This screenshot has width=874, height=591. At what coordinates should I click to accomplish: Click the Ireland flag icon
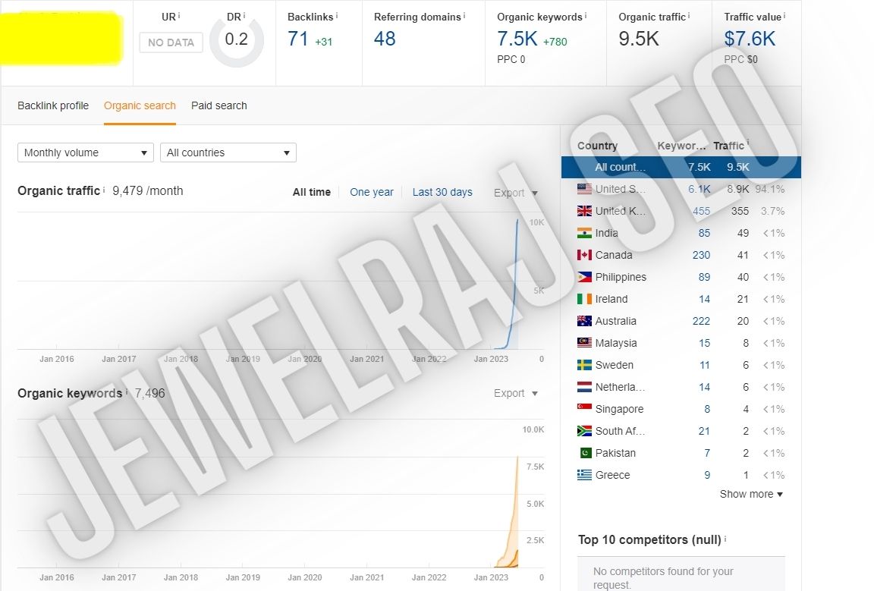coord(584,299)
